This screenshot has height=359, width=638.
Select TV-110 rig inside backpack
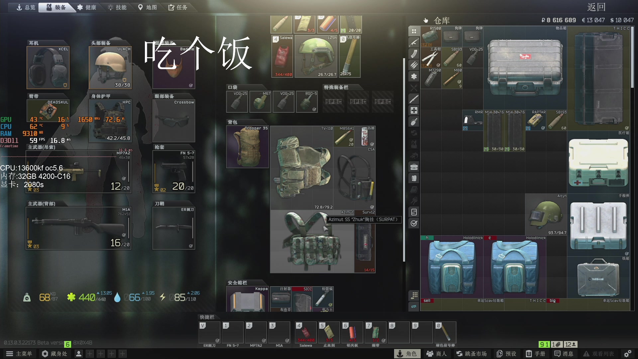pyautogui.click(x=302, y=168)
